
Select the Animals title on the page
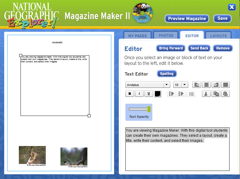click(57, 42)
